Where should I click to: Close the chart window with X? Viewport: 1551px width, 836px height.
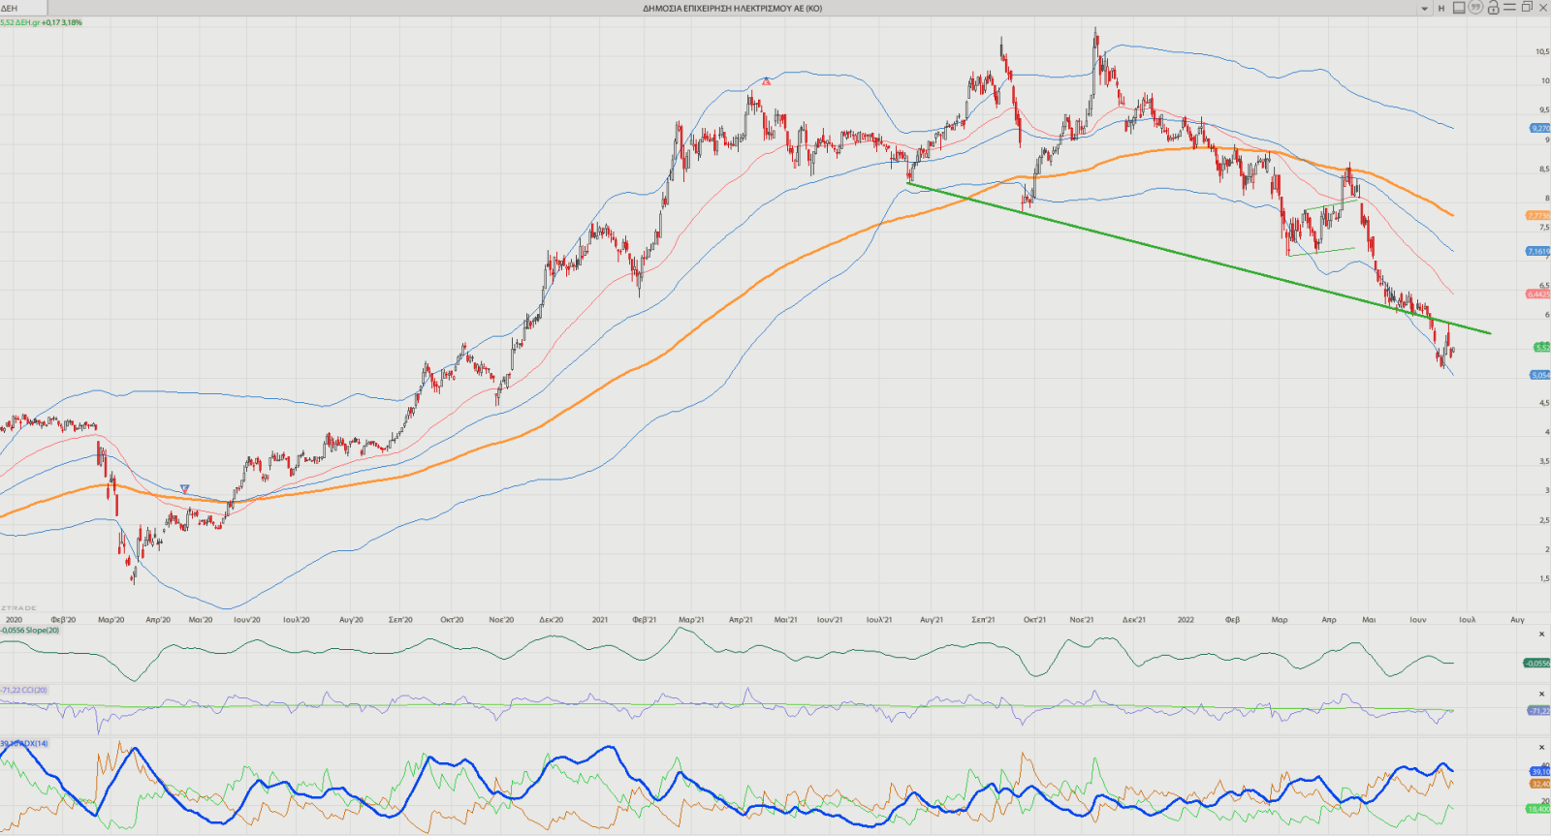click(x=1543, y=8)
